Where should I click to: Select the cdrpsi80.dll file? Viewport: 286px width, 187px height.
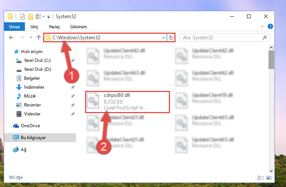click(127, 102)
